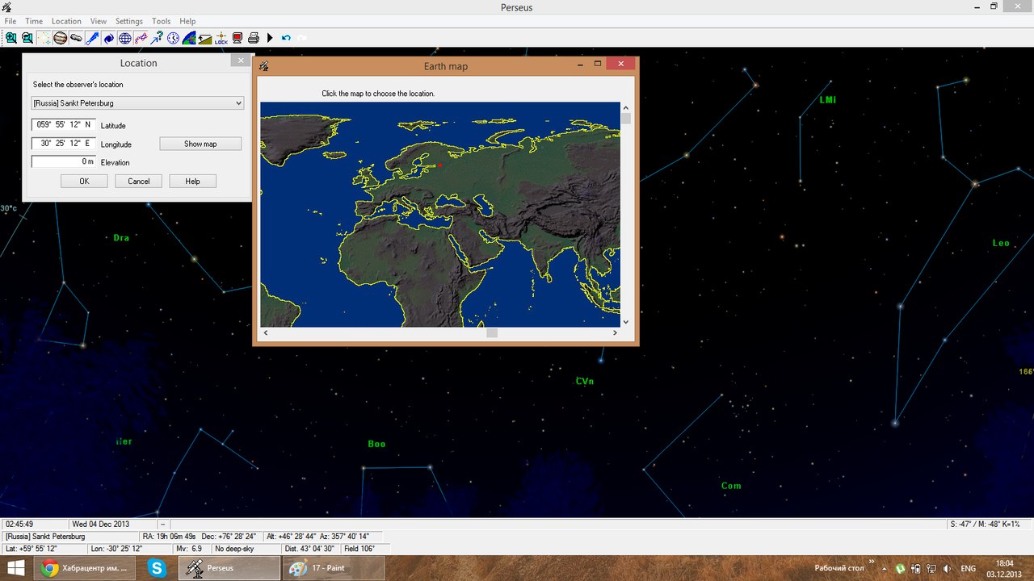Click the CVn constellation label
The image size is (1034, 581).
[x=585, y=381]
